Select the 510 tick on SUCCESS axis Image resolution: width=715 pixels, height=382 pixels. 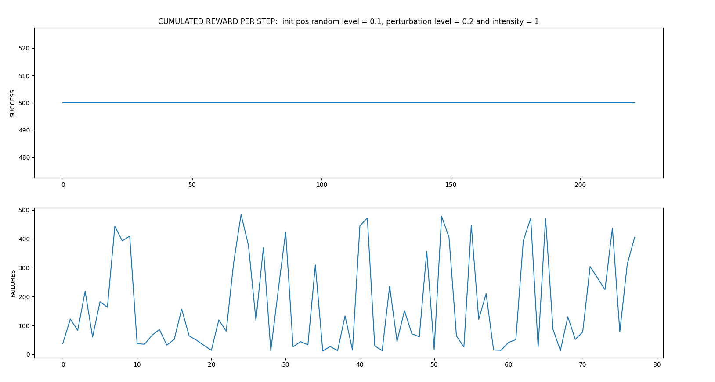25,75
